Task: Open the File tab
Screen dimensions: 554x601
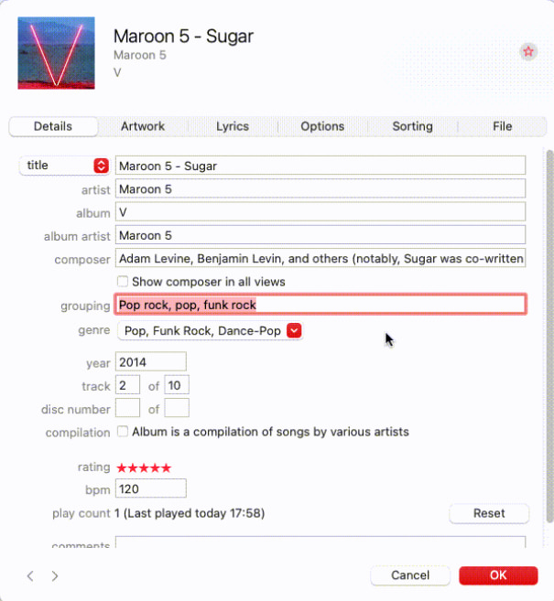Action: click(502, 126)
